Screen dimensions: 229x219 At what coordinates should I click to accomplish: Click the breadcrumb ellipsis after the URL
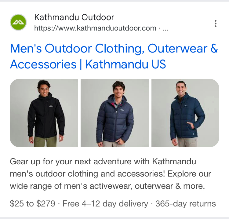tap(165, 28)
